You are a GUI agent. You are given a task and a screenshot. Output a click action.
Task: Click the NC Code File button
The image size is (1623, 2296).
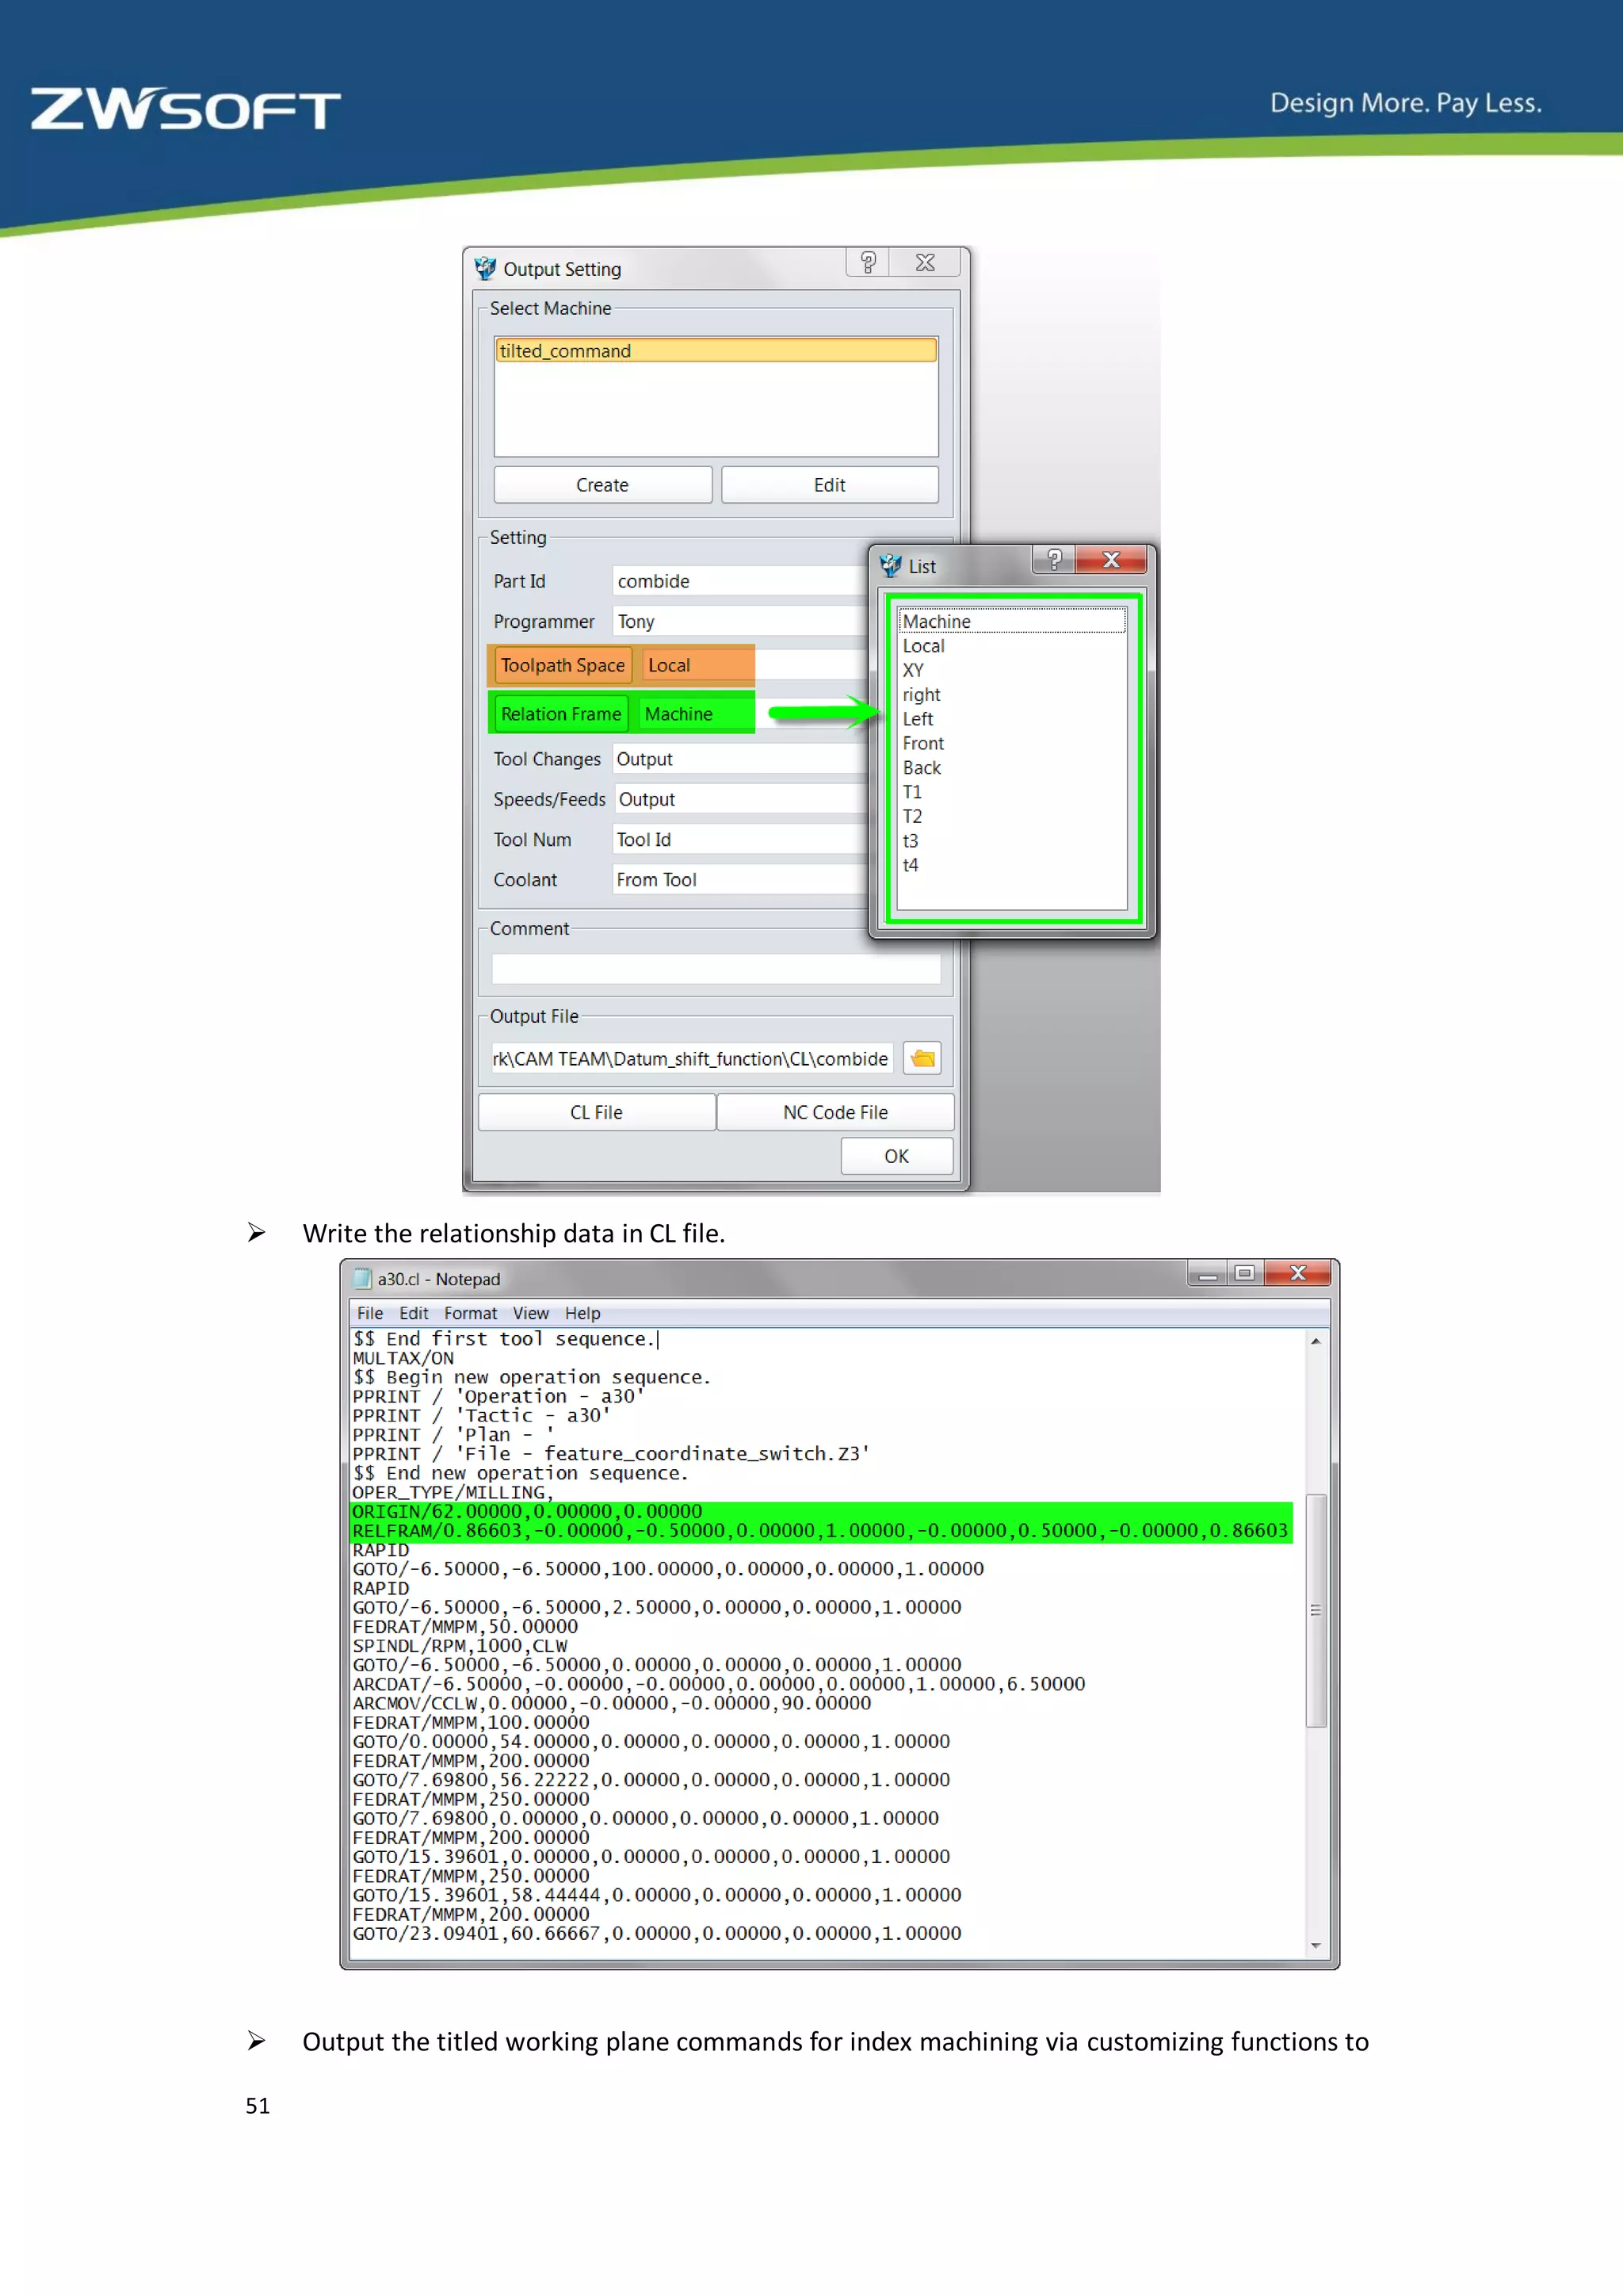tap(835, 1112)
